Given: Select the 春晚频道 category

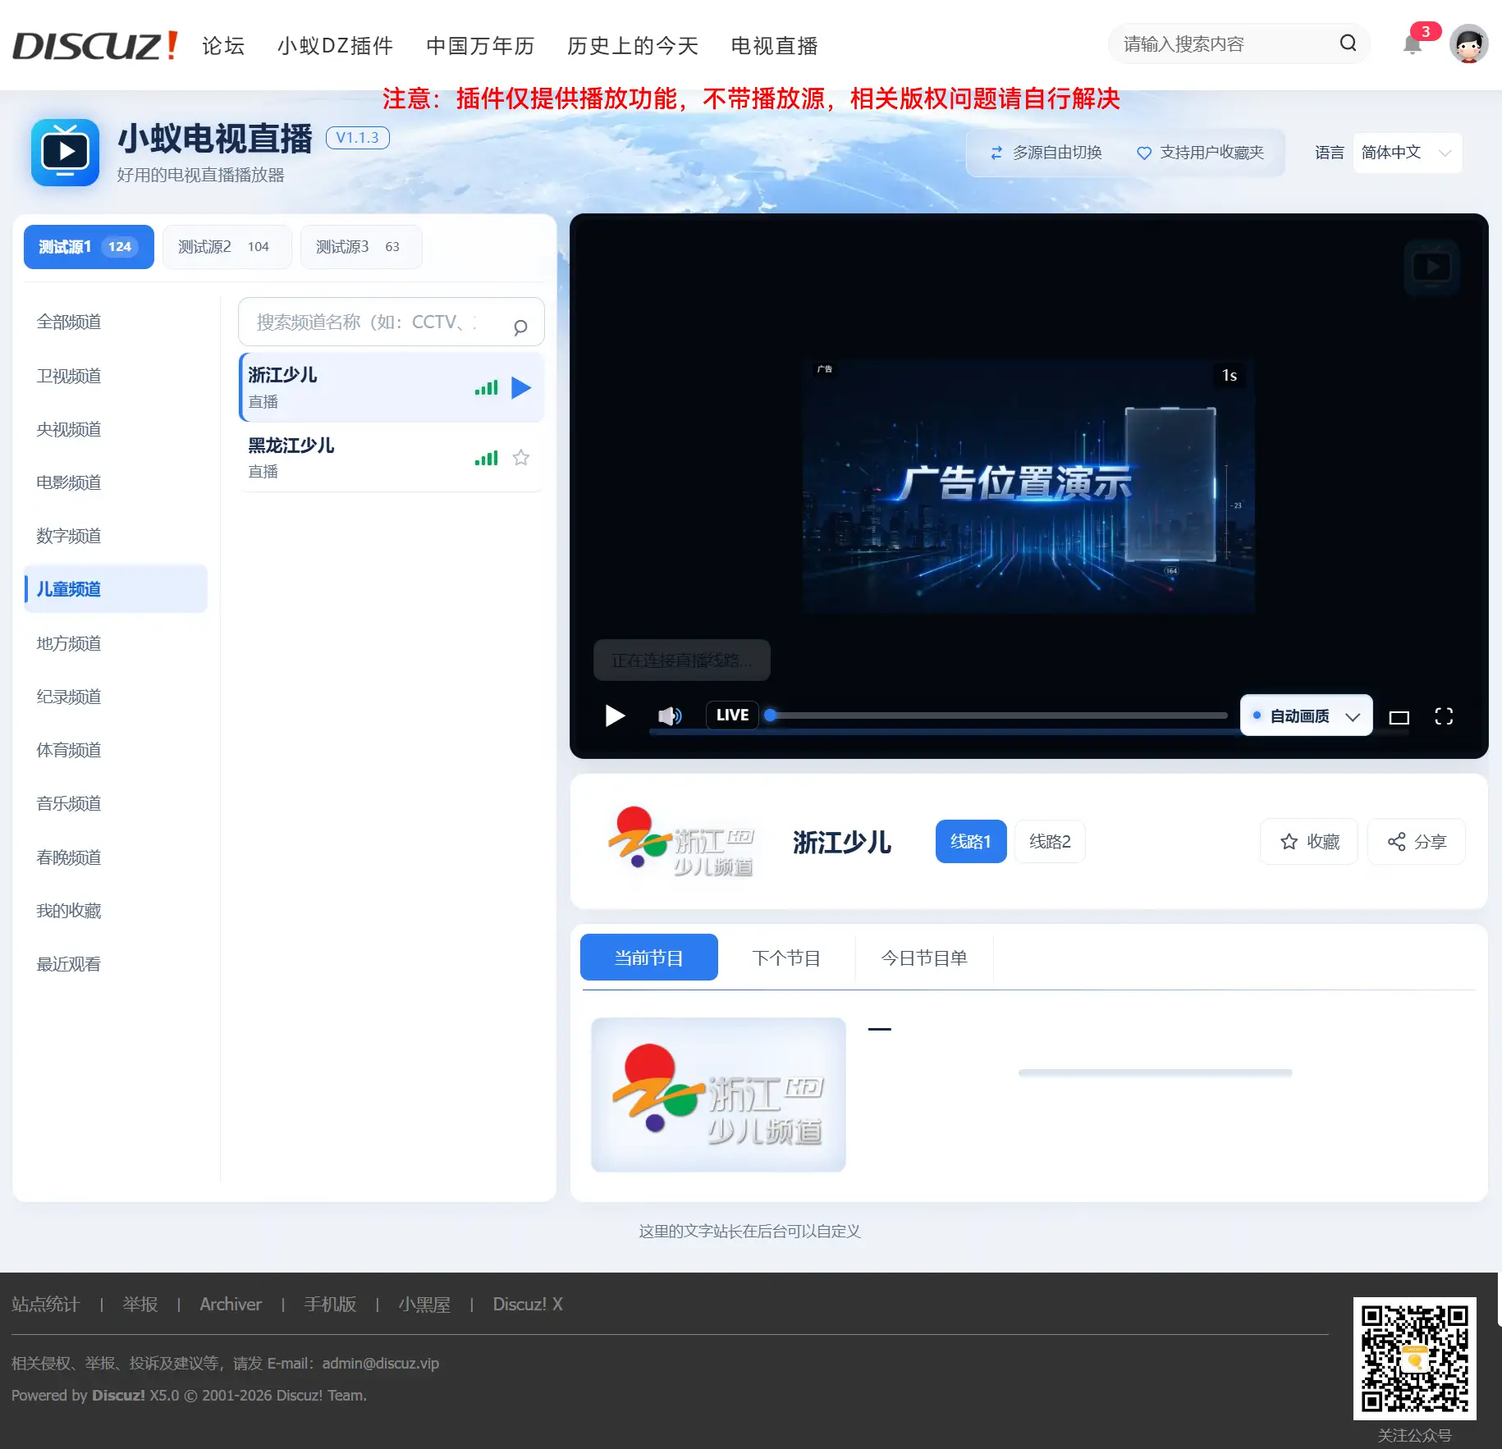Looking at the screenshot, I should point(116,857).
